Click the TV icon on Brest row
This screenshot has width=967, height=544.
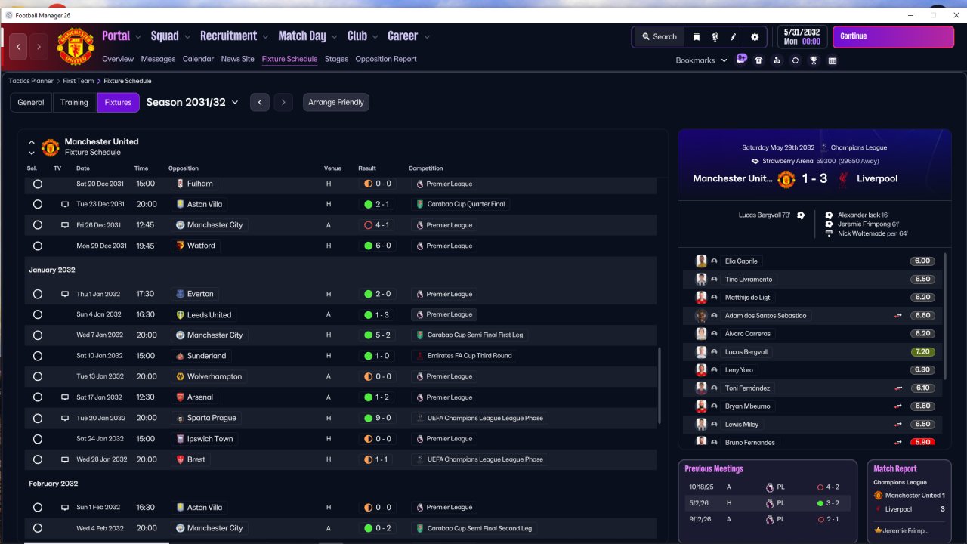65,459
